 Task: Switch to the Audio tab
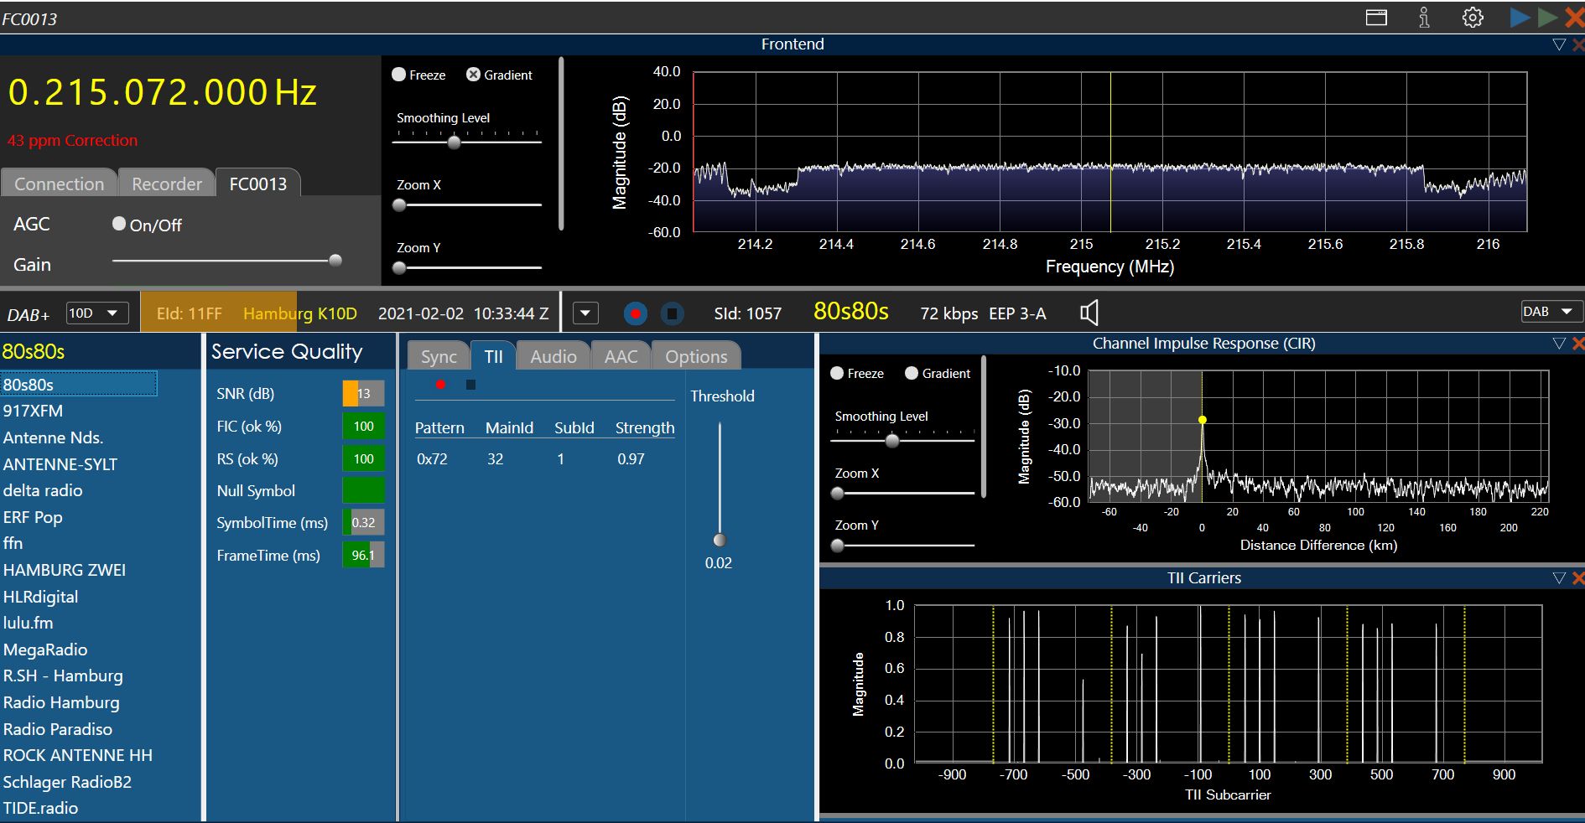coord(553,356)
